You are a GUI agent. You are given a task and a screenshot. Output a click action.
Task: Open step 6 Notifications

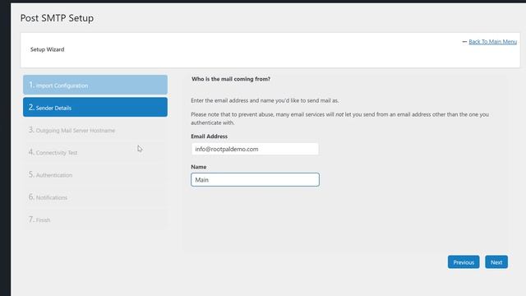tap(95, 197)
